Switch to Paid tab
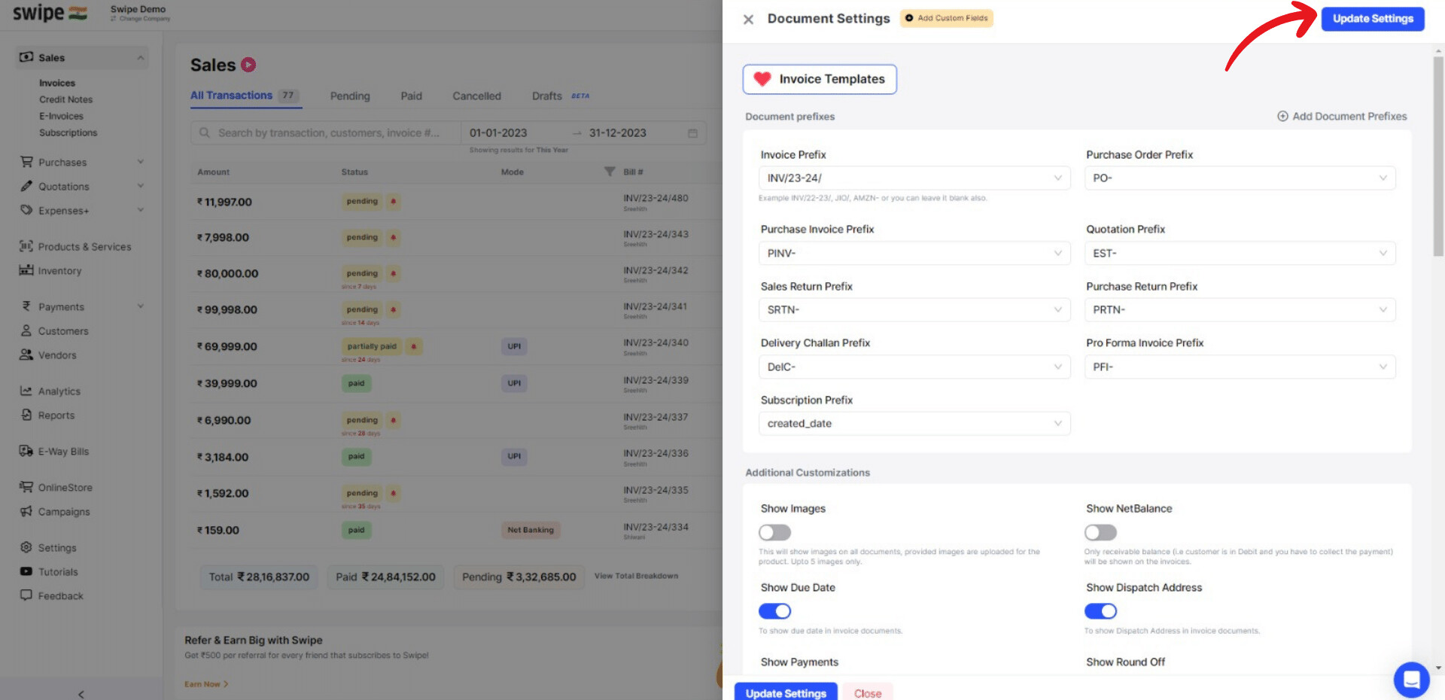Viewport: 1445px width, 700px height. [x=411, y=96]
